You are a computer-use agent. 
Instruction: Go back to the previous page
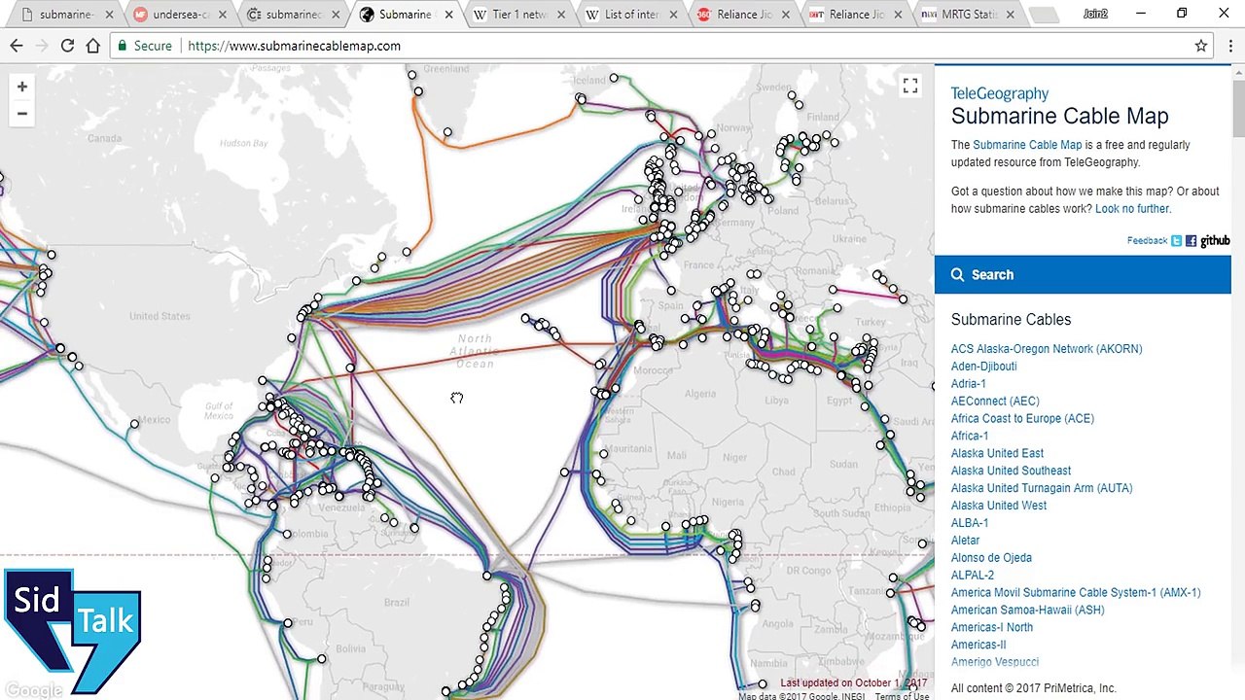(17, 46)
